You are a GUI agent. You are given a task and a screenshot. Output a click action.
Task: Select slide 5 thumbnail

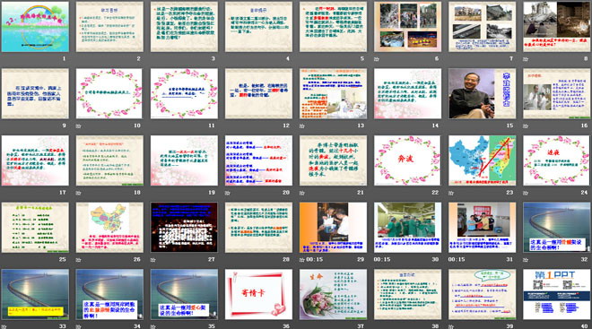[333, 27]
